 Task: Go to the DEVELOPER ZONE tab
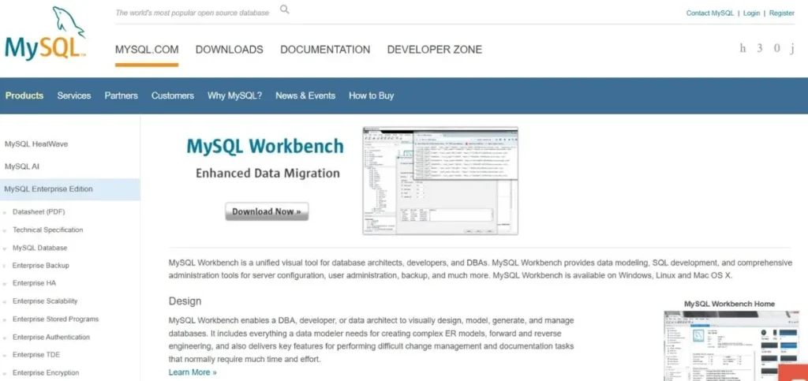click(435, 50)
